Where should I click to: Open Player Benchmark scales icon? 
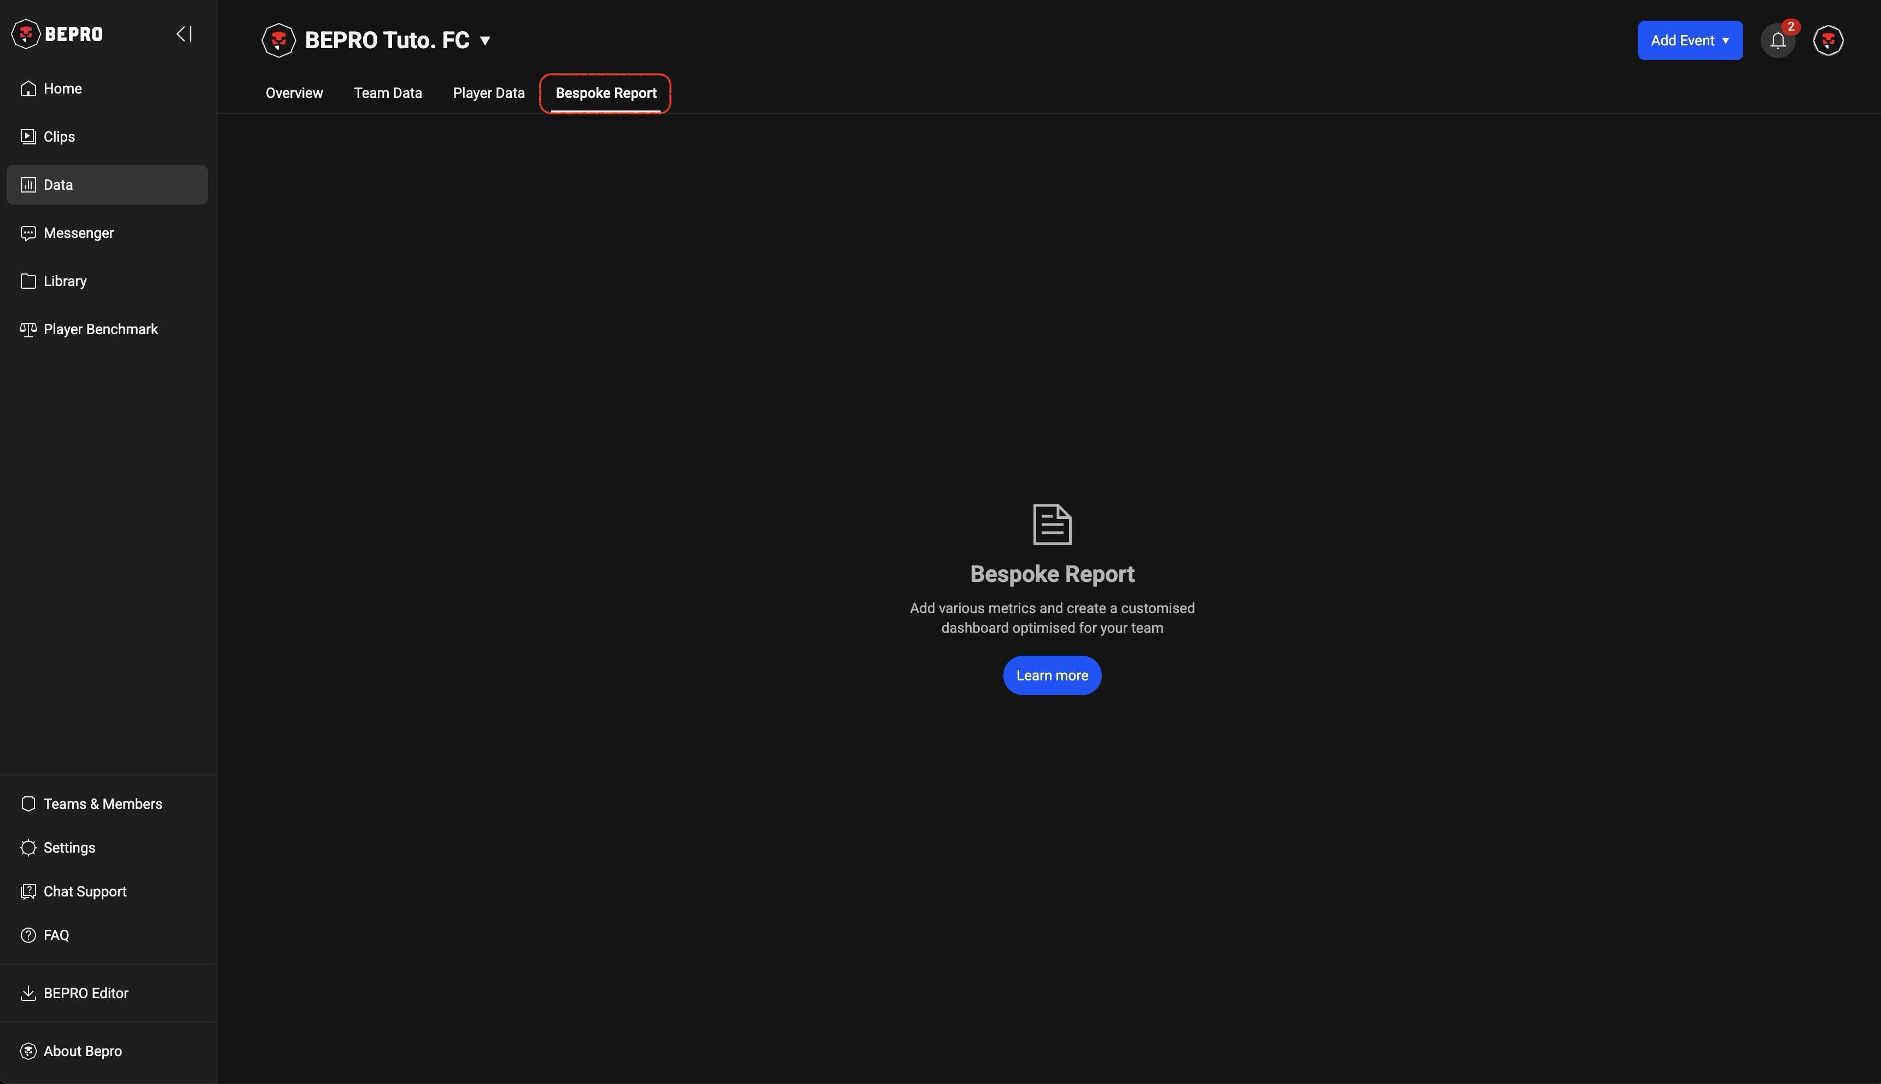(28, 330)
